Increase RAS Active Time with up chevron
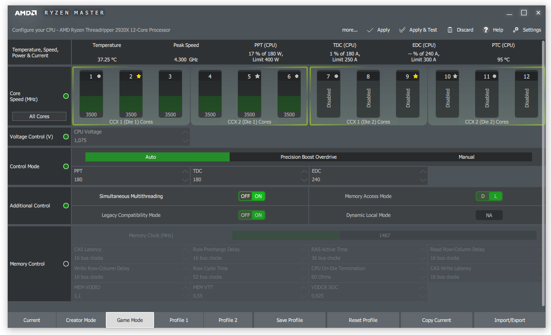 pyautogui.click(x=423, y=250)
